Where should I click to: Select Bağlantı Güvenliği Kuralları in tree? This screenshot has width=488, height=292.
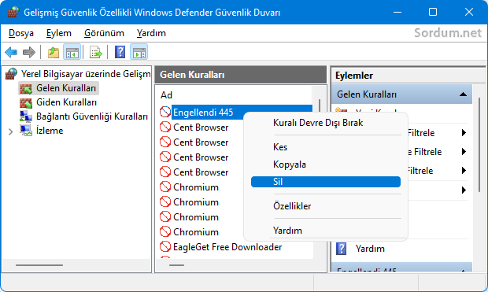coord(92,116)
